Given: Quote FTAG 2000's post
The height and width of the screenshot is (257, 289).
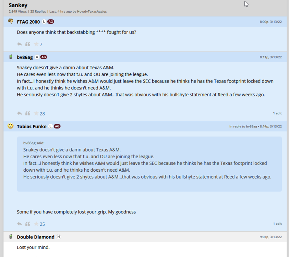Looking at the screenshot, I should click(28, 44).
